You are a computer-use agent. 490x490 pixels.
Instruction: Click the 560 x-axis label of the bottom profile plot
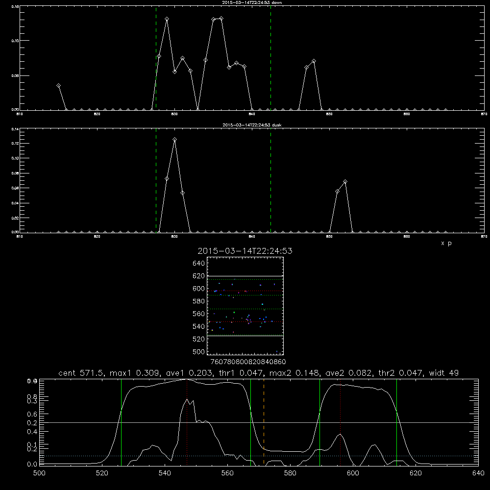(x=227, y=473)
